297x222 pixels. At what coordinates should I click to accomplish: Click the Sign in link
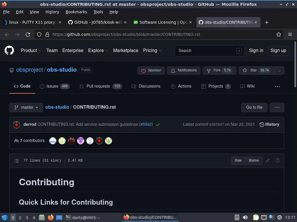(x=256, y=51)
